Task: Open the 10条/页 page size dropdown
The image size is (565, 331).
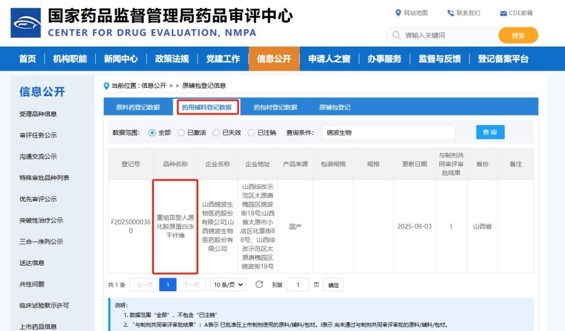Action: coord(228,284)
